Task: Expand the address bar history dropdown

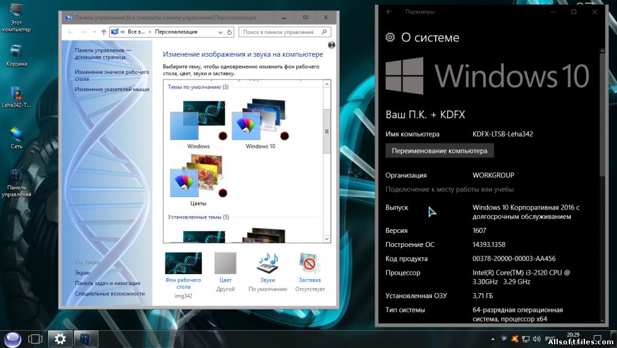Action: click(220, 32)
